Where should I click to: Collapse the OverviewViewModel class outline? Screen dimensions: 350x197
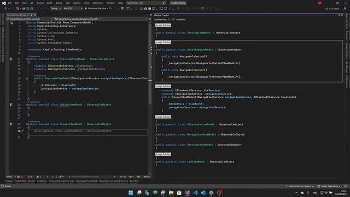tap(27, 59)
